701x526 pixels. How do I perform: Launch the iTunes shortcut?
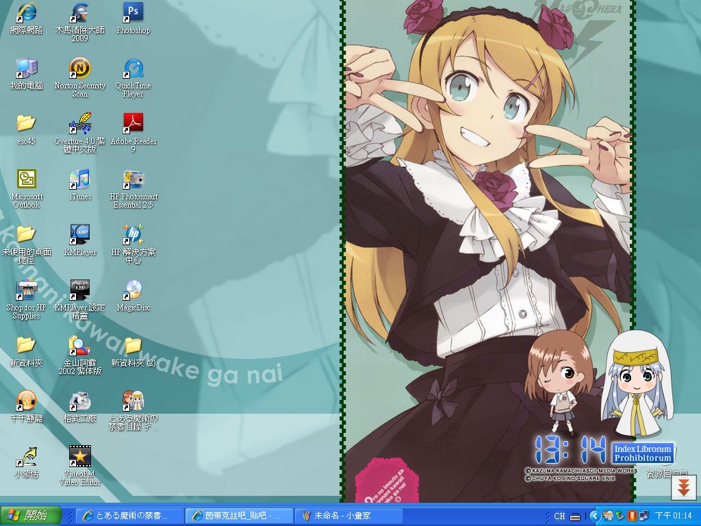click(79, 185)
